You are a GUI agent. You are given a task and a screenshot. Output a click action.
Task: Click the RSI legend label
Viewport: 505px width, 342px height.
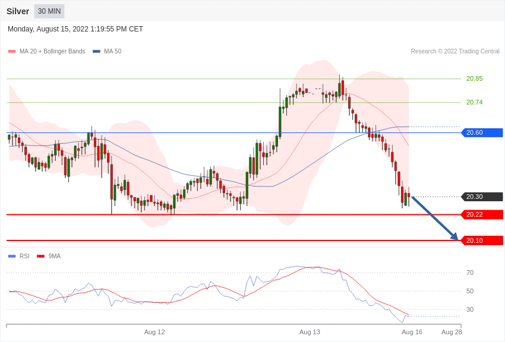pyautogui.click(x=24, y=256)
